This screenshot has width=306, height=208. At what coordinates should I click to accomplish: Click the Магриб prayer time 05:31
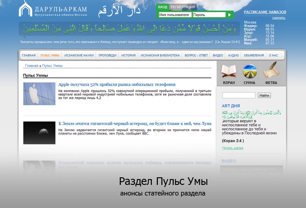pos(270,40)
